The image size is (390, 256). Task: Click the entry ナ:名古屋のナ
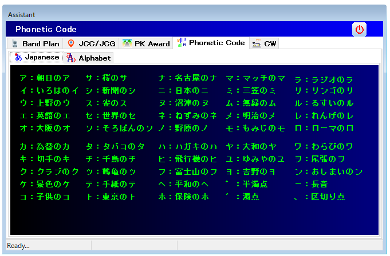point(188,78)
